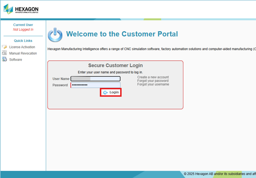Image resolution: width=256 pixels, height=178 pixels.
Task: Click the blue power icon beside the heading
Action: click(x=55, y=35)
